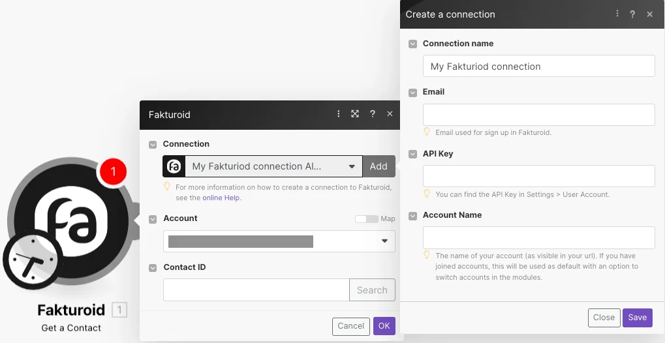Collapse the Account section
665x343 pixels.
tap(153, 219)
